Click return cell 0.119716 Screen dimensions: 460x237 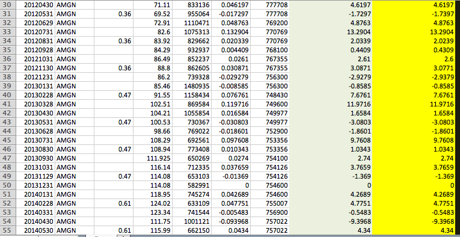point(231,104)
